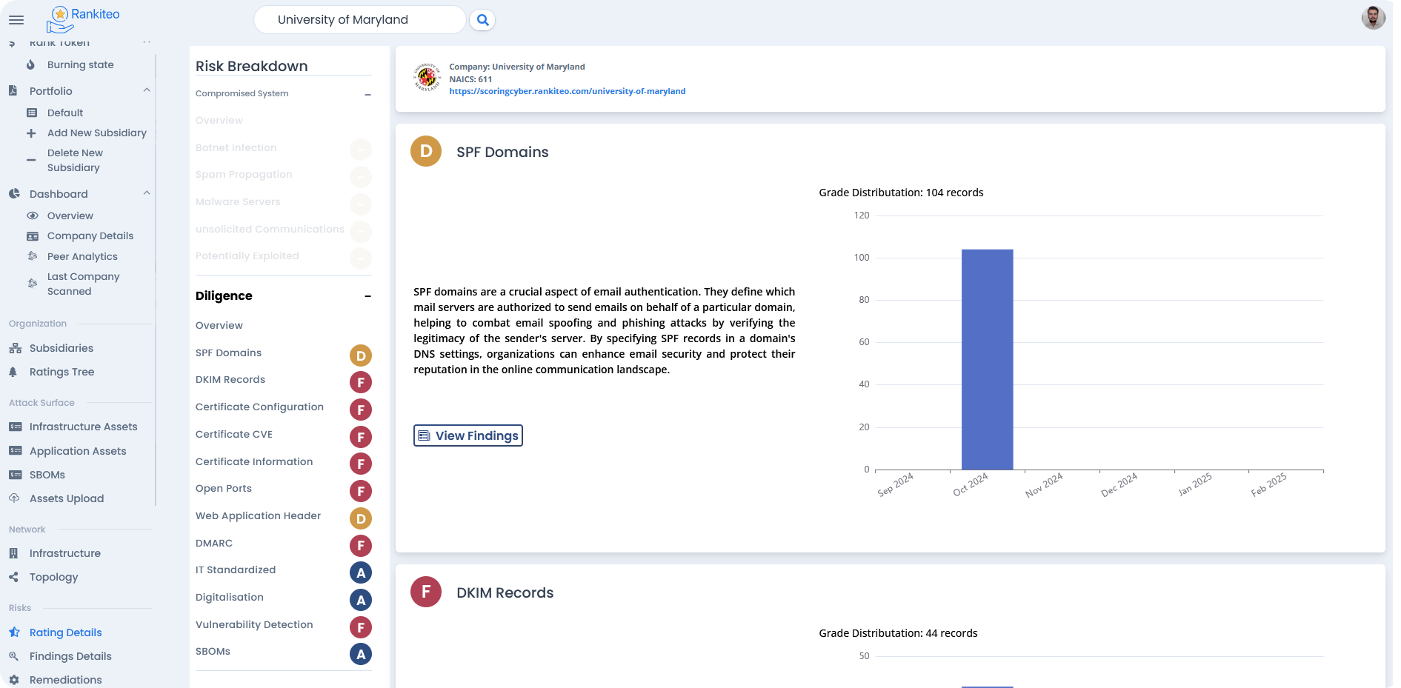1401x688 pixels.
Task: Open the scoringcyber.rankiteo.com university link
Action: coord(567,91)
